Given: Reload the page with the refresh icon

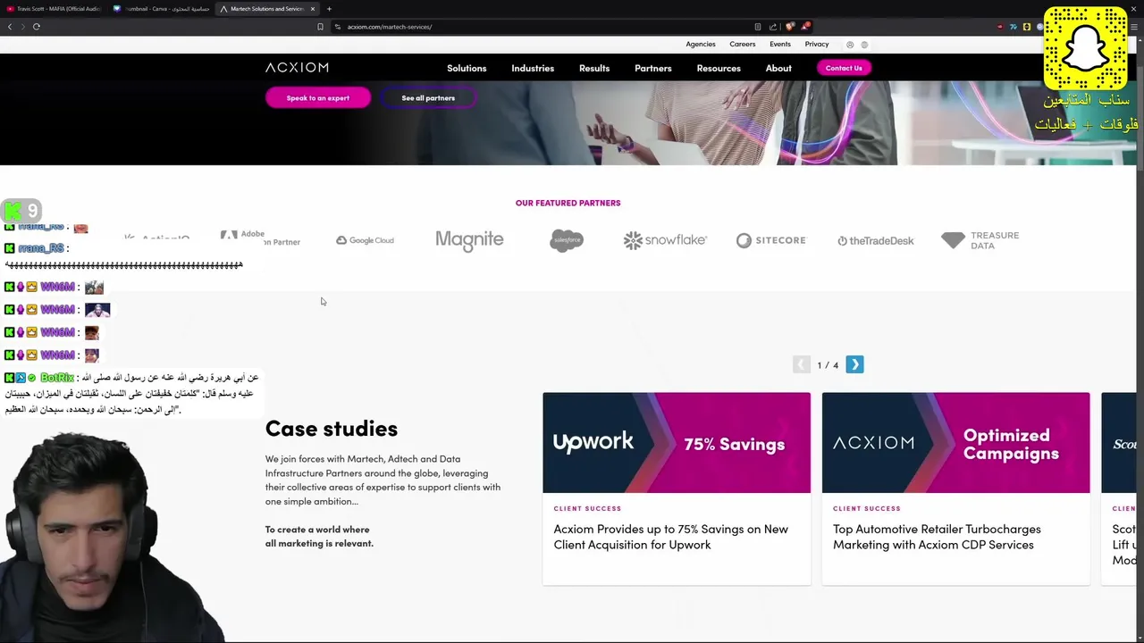Looking at the screenshot, I should [37, 27].
